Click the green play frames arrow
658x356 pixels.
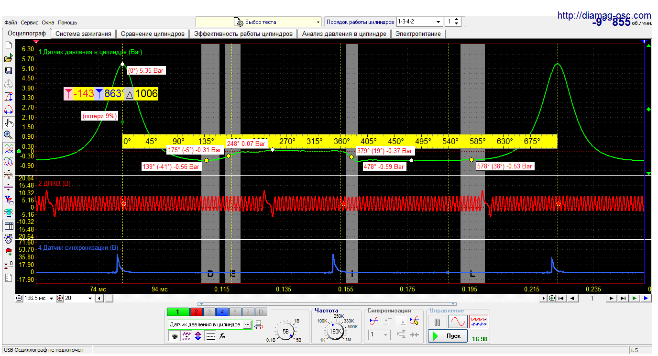click(x=634, y=298)
